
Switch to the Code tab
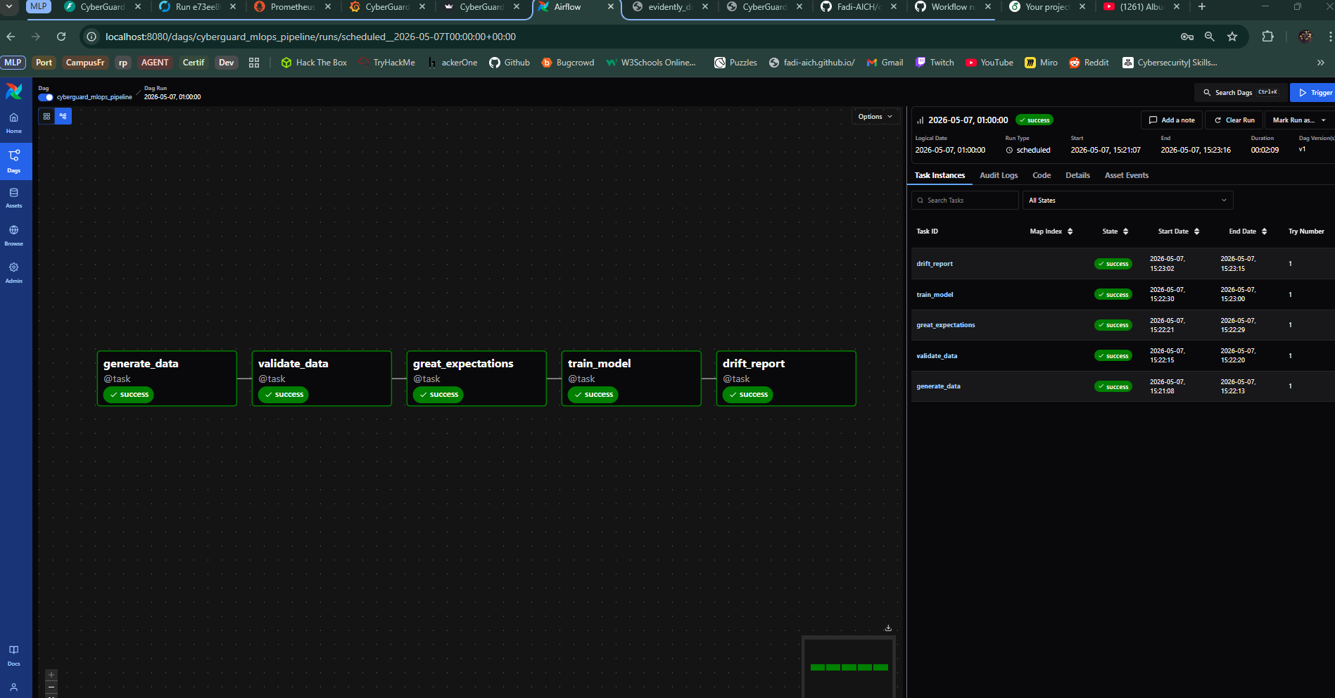(1042, 175)
